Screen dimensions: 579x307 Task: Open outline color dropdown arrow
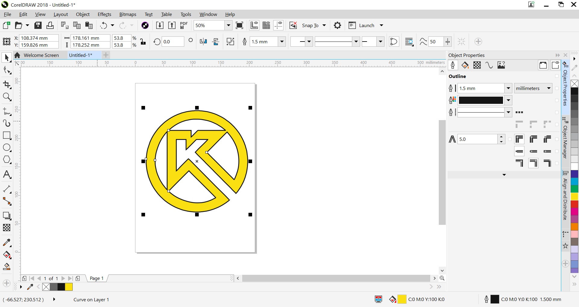[508, 100]
